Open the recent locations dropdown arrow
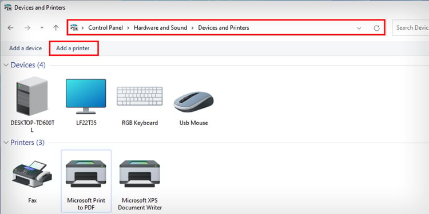Image resolution: width=429 pixels, height=214 pixels. (42, 27)
